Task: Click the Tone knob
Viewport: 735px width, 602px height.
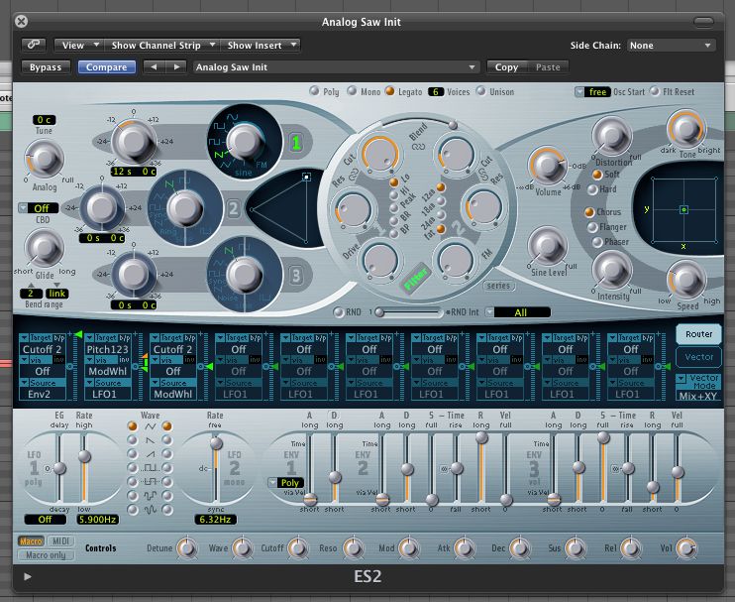Action: 685,128
